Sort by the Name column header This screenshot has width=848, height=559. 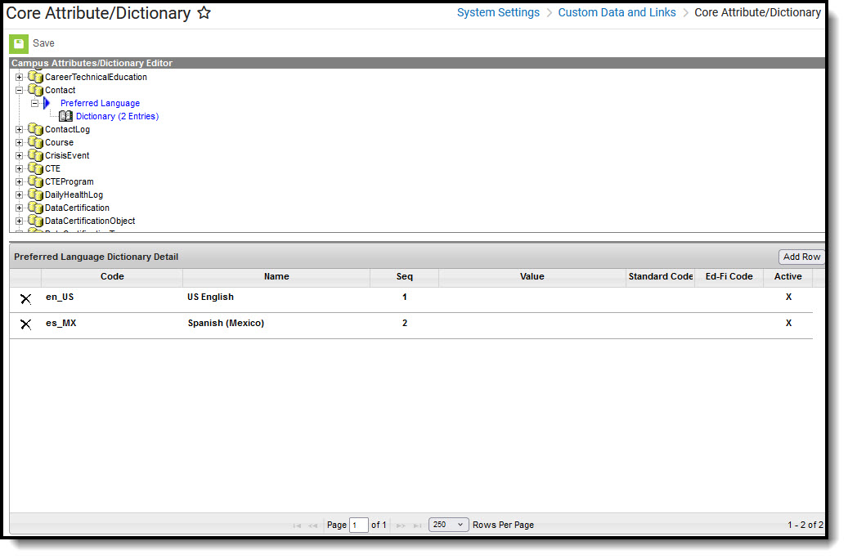click(276, 277)
